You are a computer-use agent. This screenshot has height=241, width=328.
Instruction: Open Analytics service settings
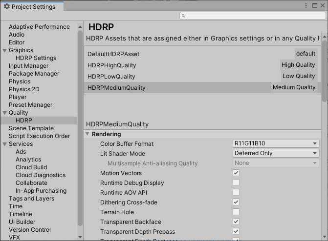(x=28, y=160)
